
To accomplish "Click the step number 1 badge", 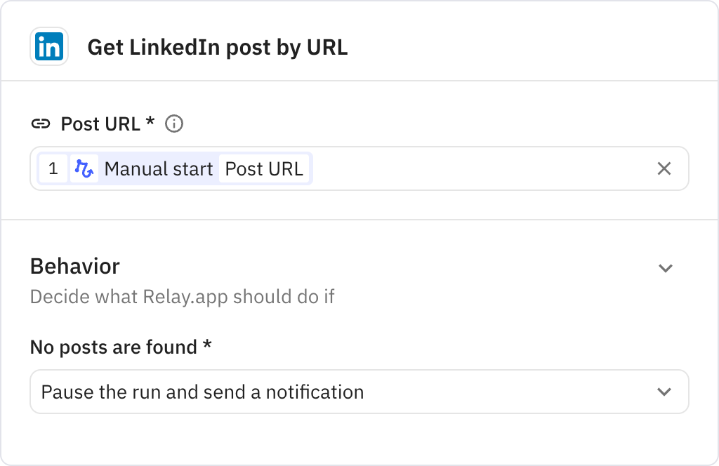I will (x=53, y=168).
